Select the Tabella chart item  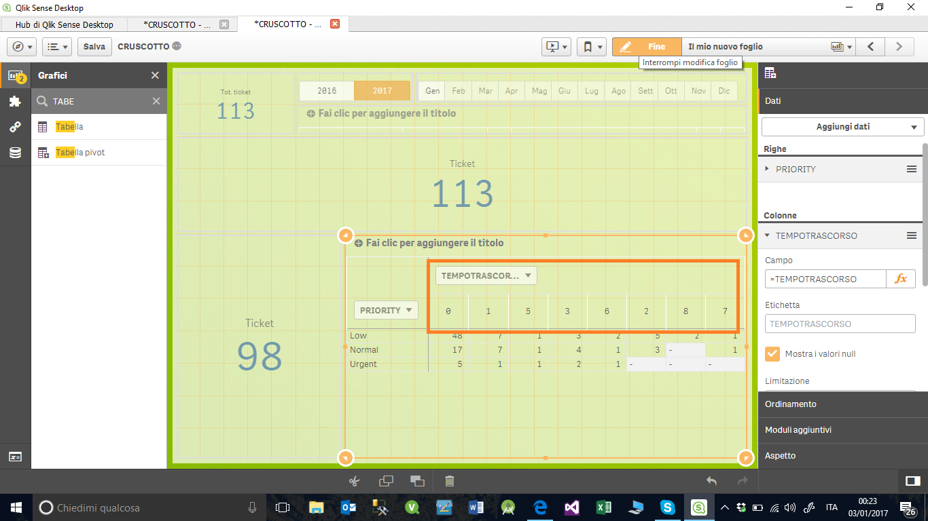click(x=99, y=127)
